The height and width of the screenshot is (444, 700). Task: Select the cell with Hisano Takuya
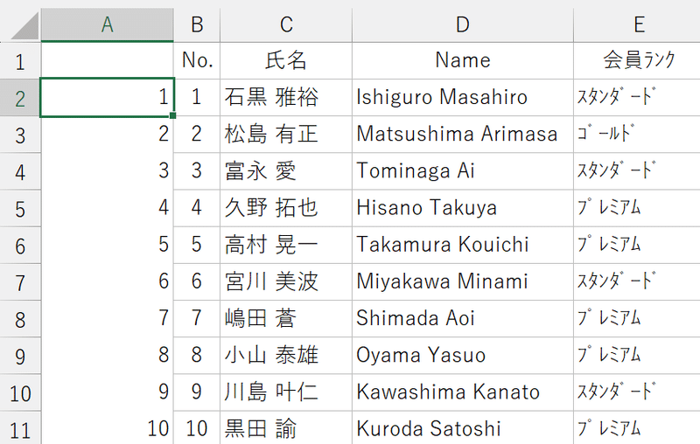click(x=463, y=208)
